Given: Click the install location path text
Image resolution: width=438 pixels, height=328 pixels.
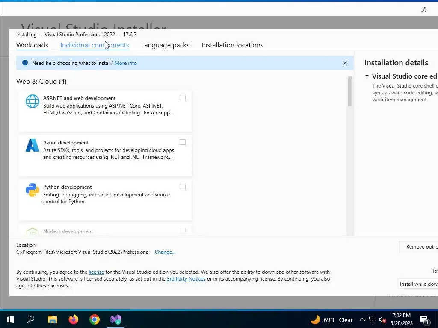Looking at the screenshot, I should point(83,252).
